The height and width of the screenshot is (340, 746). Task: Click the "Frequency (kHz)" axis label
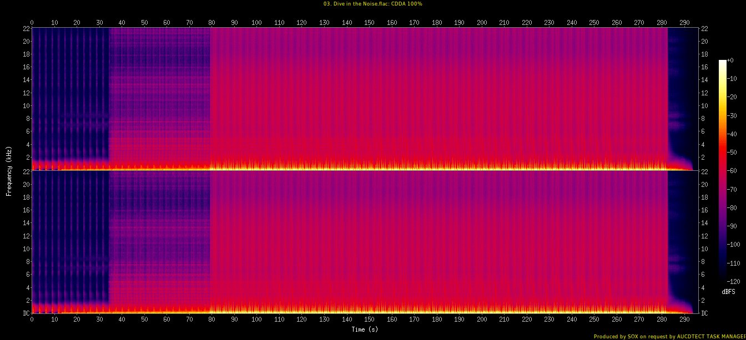tap(9, 170)
